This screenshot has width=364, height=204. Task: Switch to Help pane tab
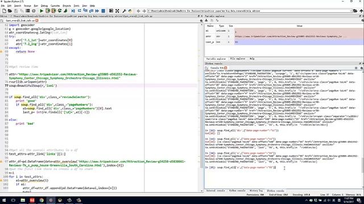252,59
